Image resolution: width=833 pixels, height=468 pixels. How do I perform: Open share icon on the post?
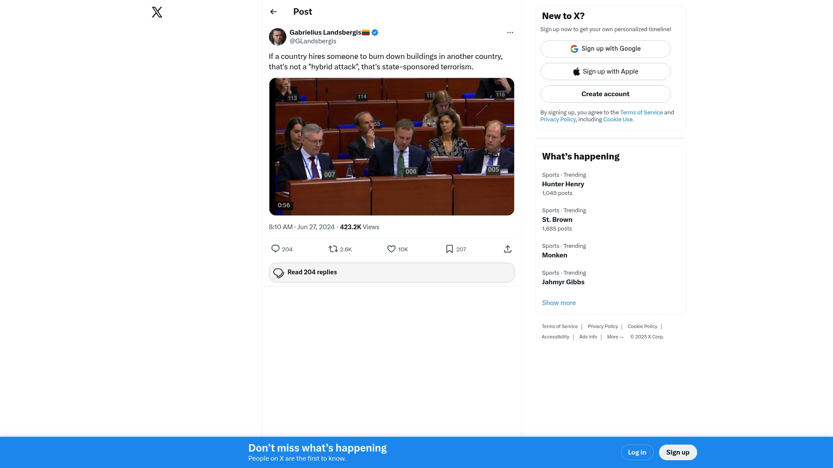pos(508,249)
